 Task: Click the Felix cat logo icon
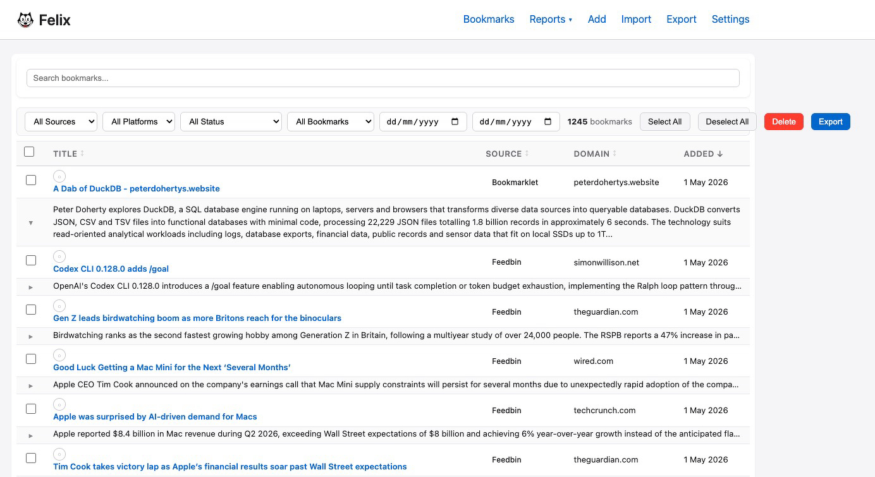tap(25, 20)
